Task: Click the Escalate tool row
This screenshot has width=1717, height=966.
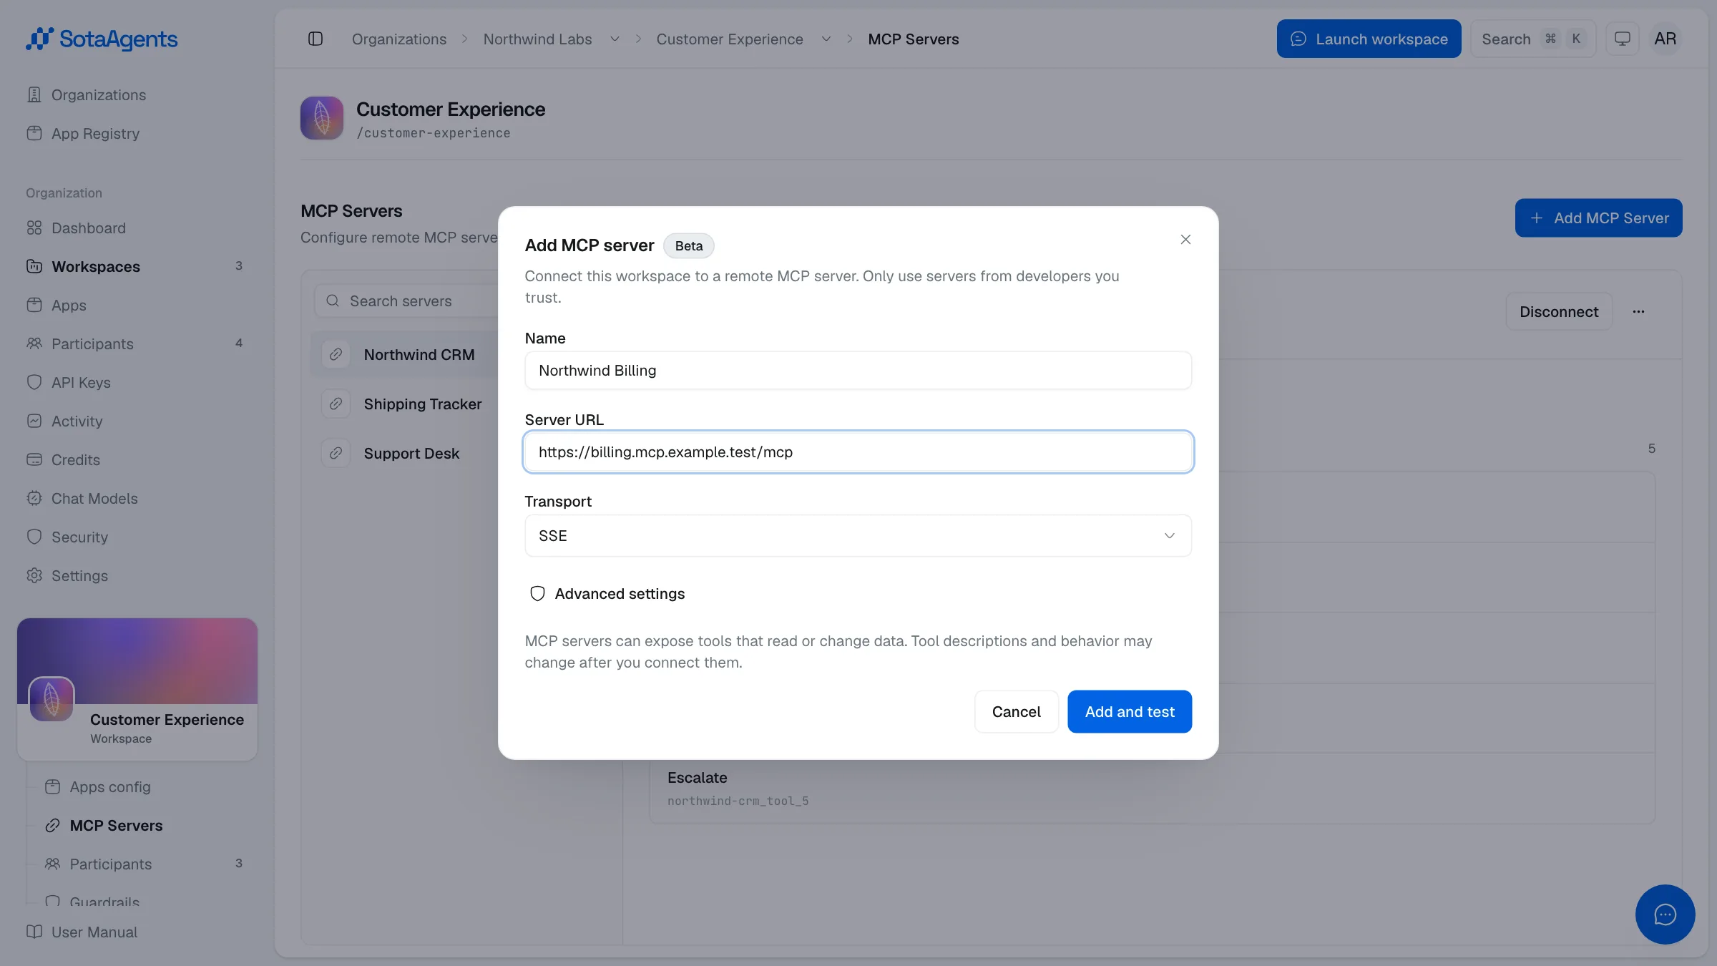Action: (x=1152, y=787)
